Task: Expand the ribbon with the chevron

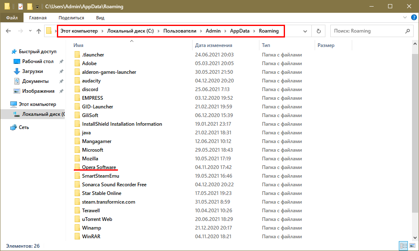Action: 405,18
